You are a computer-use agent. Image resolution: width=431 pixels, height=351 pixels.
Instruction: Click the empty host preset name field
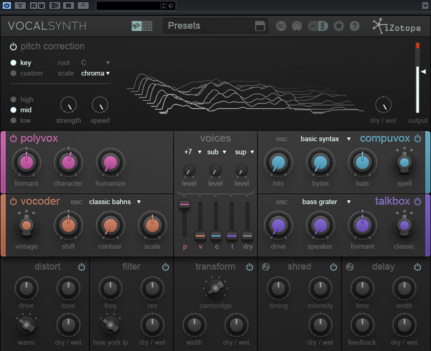(x=128, y=5)
